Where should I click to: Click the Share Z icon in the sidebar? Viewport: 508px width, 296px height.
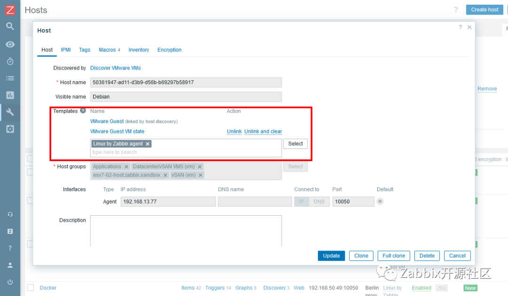(10, 231)
